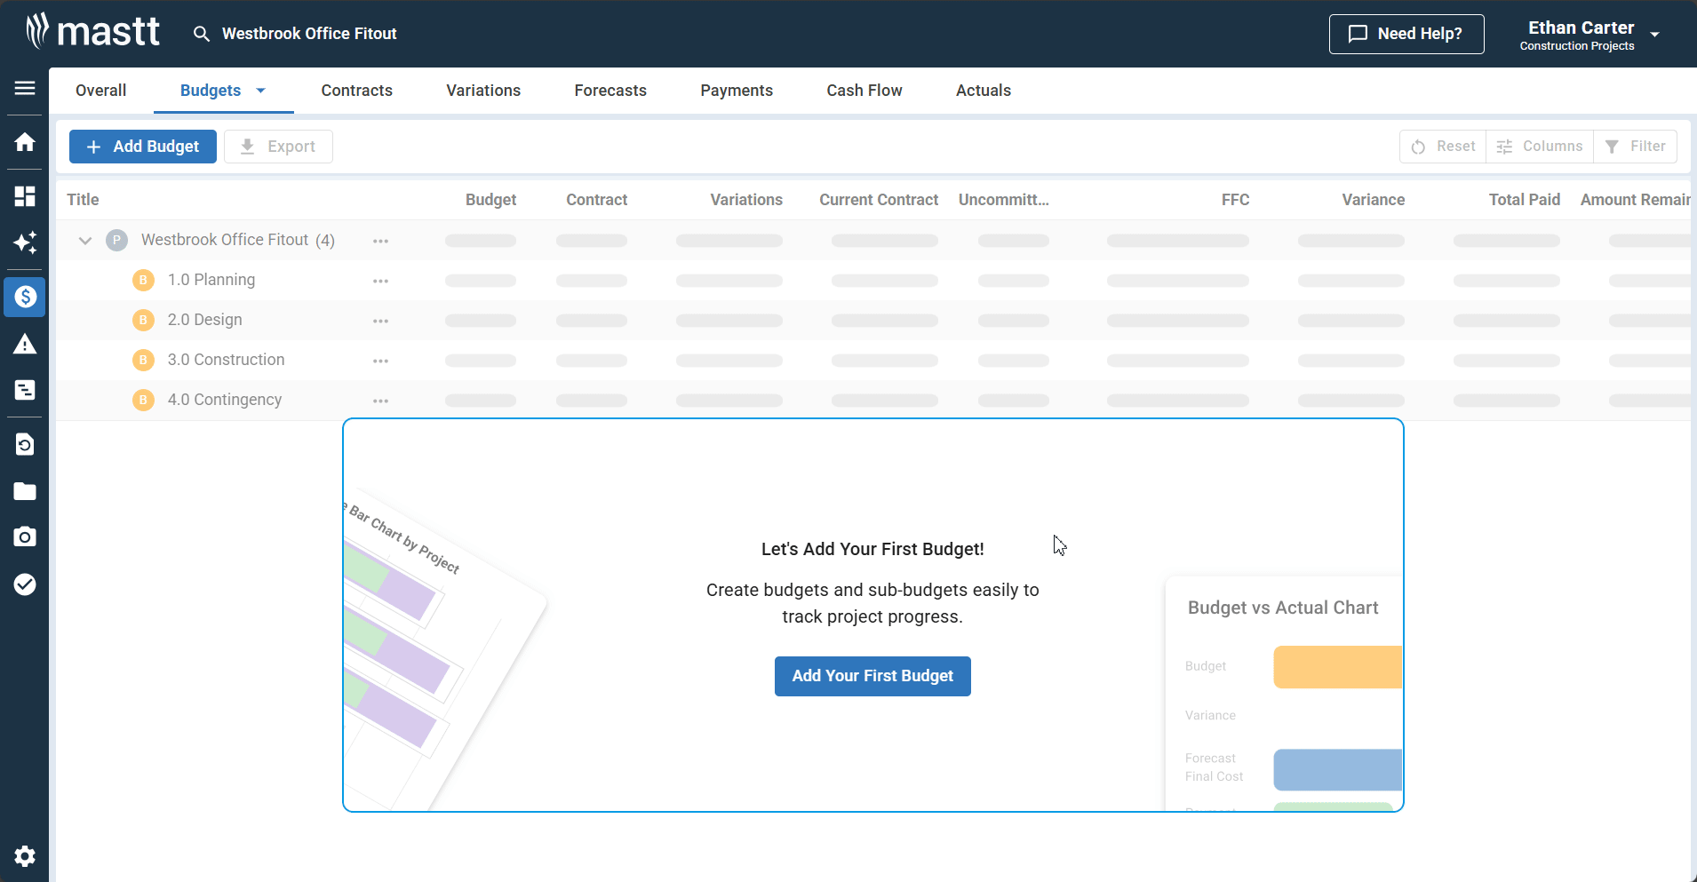Select the dollar cost module icon
1697x882 pixels.
pos(25,297)
